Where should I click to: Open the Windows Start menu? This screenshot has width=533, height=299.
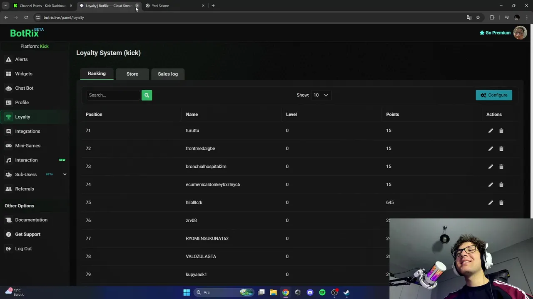tap(187, 292)
